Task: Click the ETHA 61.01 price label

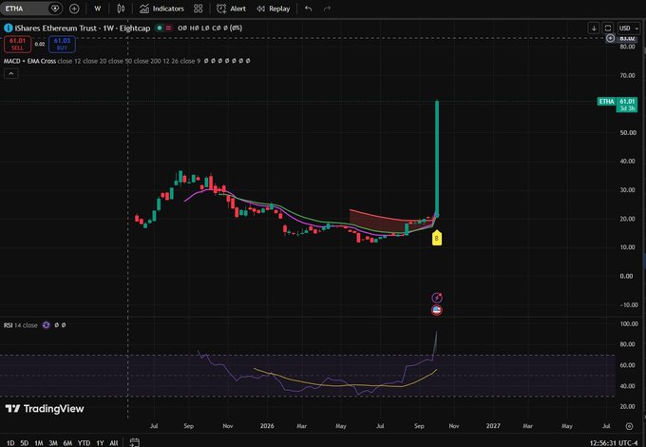Action: coord(617,105)
